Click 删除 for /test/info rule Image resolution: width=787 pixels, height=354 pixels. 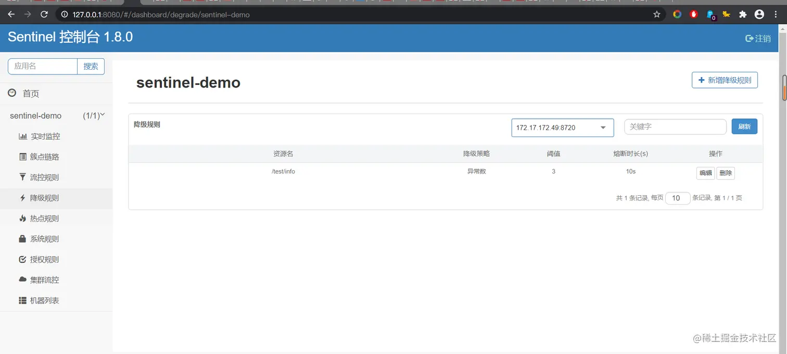pos(726,173)
